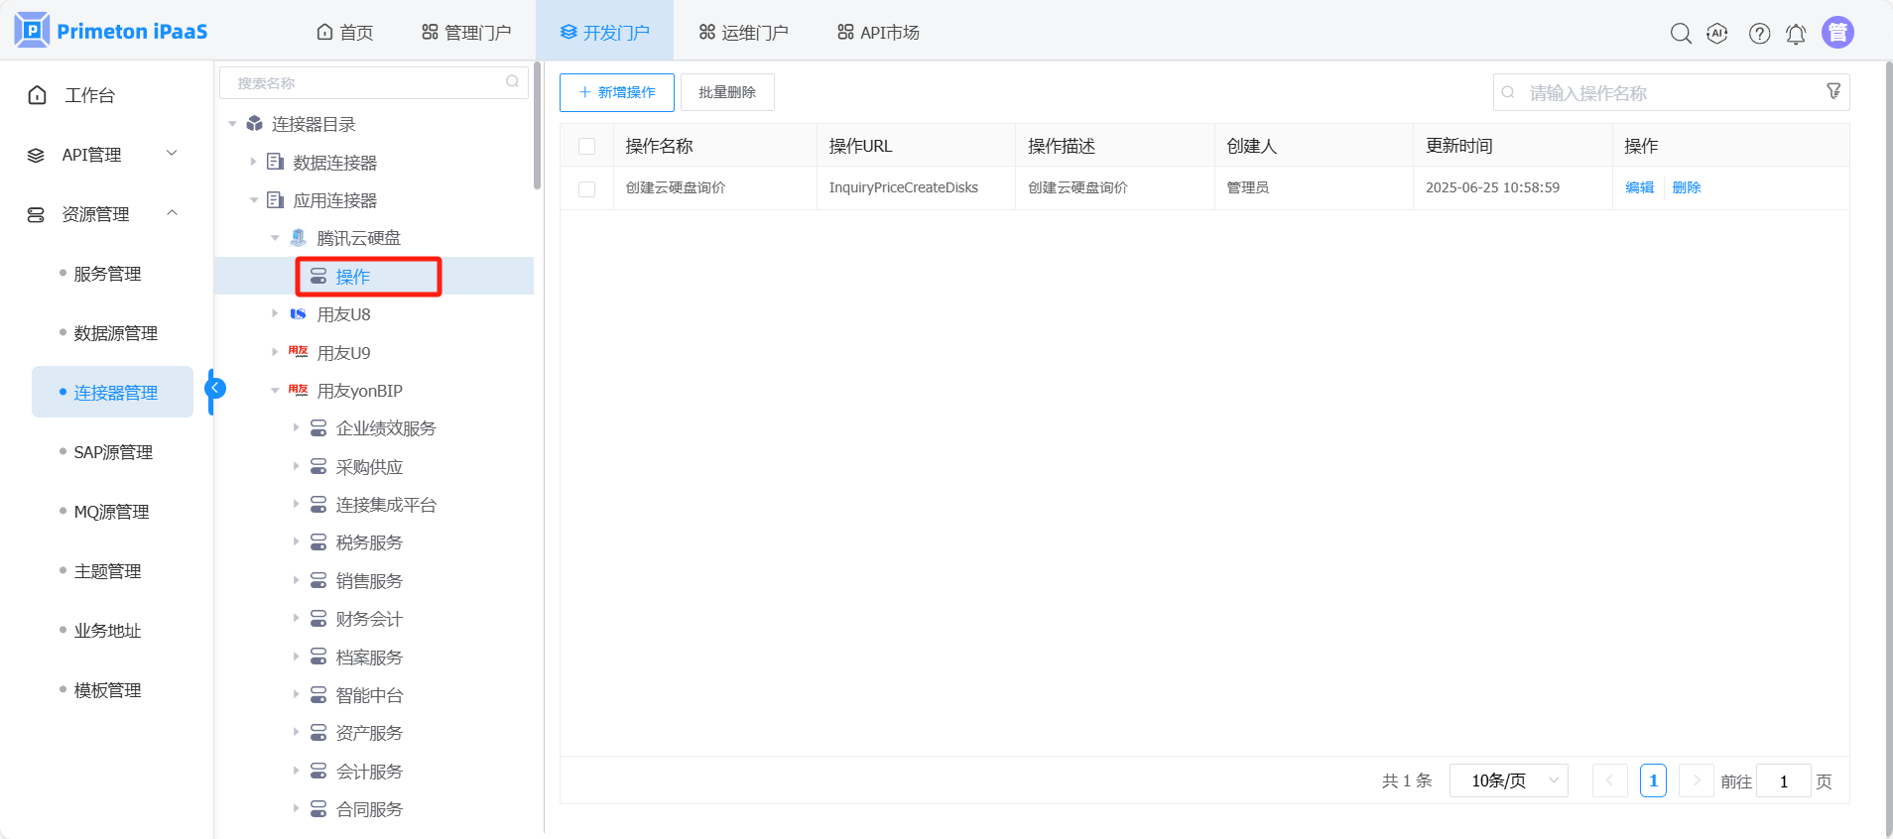Check the 创建云硬盘询价 row checkbox

[587, 188]
